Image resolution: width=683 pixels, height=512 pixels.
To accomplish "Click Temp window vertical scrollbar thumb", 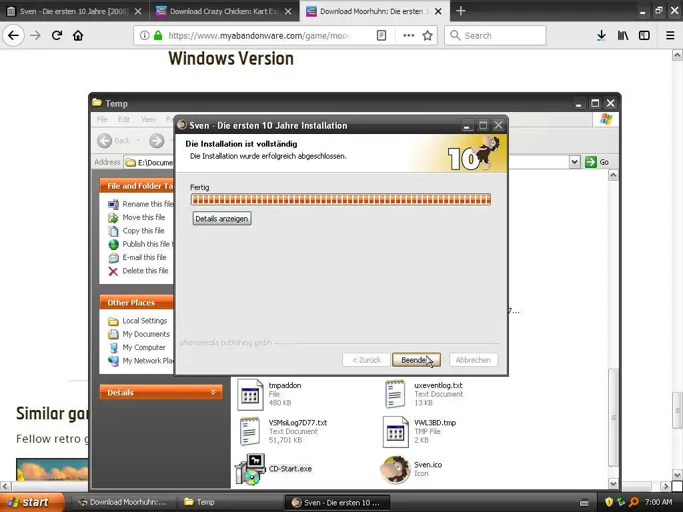I will [x=613, y=418].
